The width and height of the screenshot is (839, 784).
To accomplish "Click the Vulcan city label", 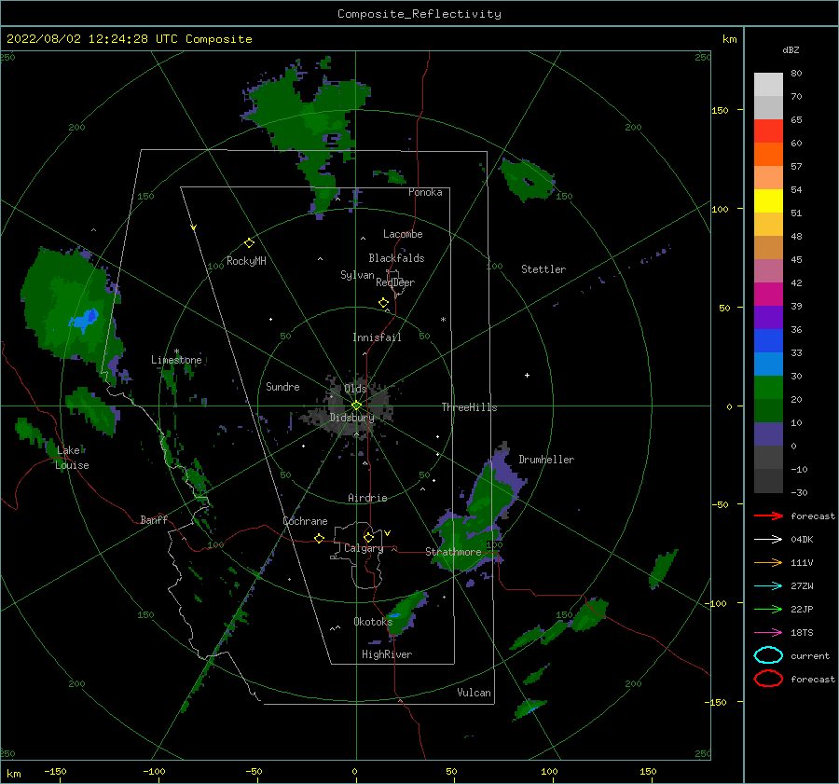I will [474, 693].
